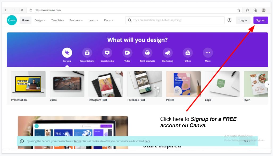This screenshot has width=273, height=156.
Task: Expand the Learn menu
Action: click(x=94, y=20)
